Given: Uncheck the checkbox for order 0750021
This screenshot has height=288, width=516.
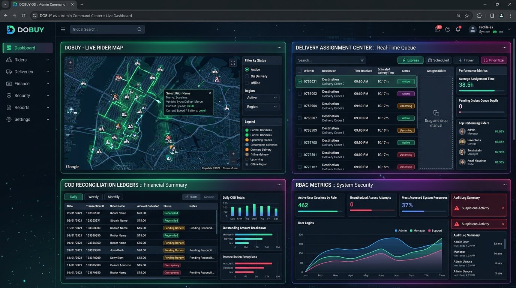Looking at the screenshot, I should pos(300,81).
